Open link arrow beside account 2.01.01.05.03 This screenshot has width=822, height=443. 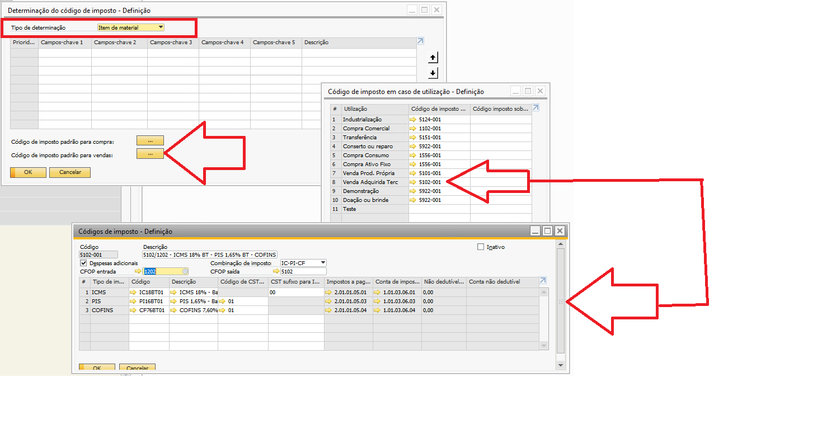pos(328,301)
